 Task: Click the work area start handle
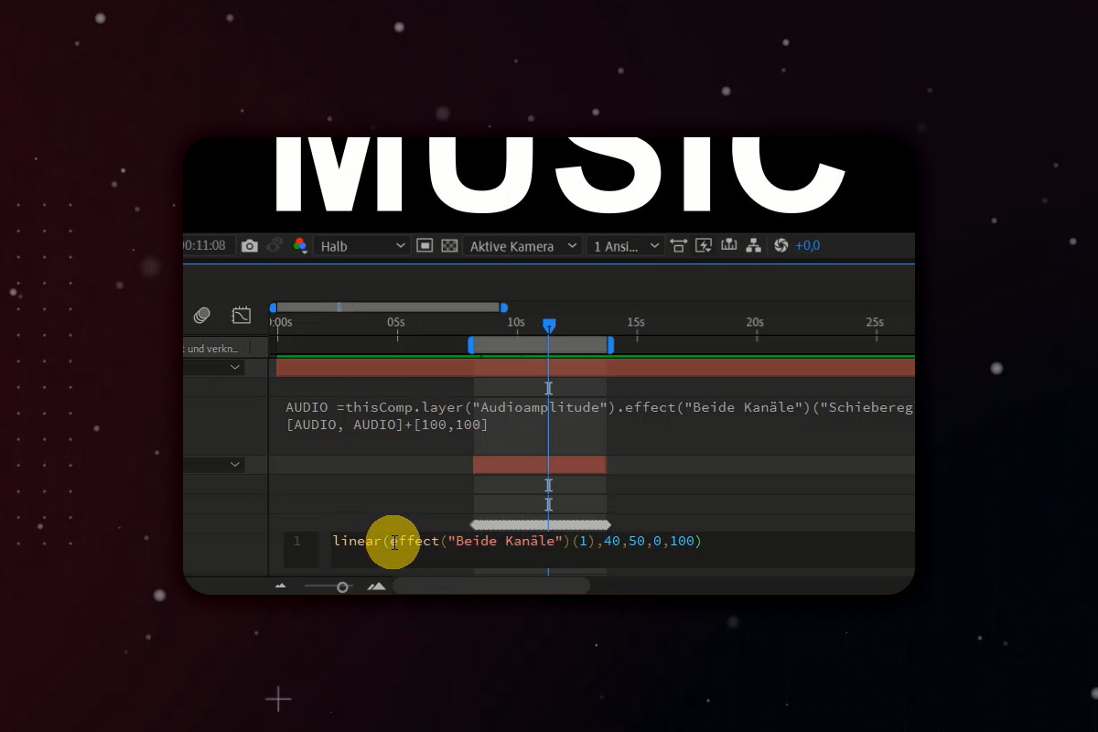(x=471, y=345)
